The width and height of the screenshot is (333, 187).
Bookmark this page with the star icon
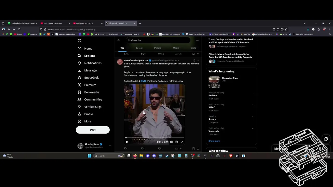click(x=286, y=29)
